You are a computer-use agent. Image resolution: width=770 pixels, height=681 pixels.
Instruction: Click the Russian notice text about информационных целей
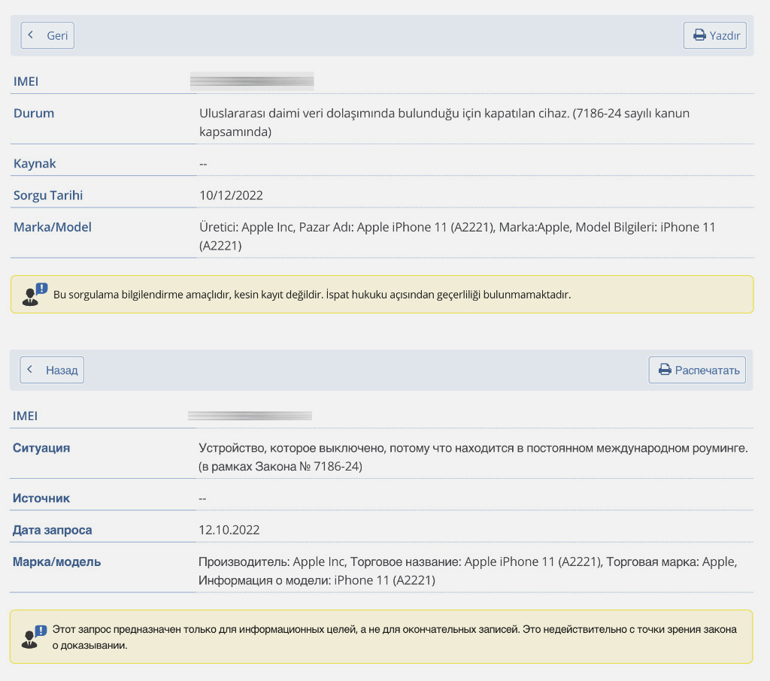click(394, 637)
